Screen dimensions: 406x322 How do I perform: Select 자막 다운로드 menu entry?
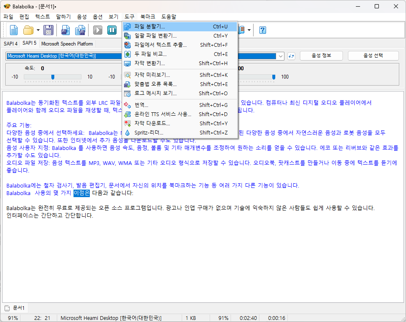click(x=180, y=123)
